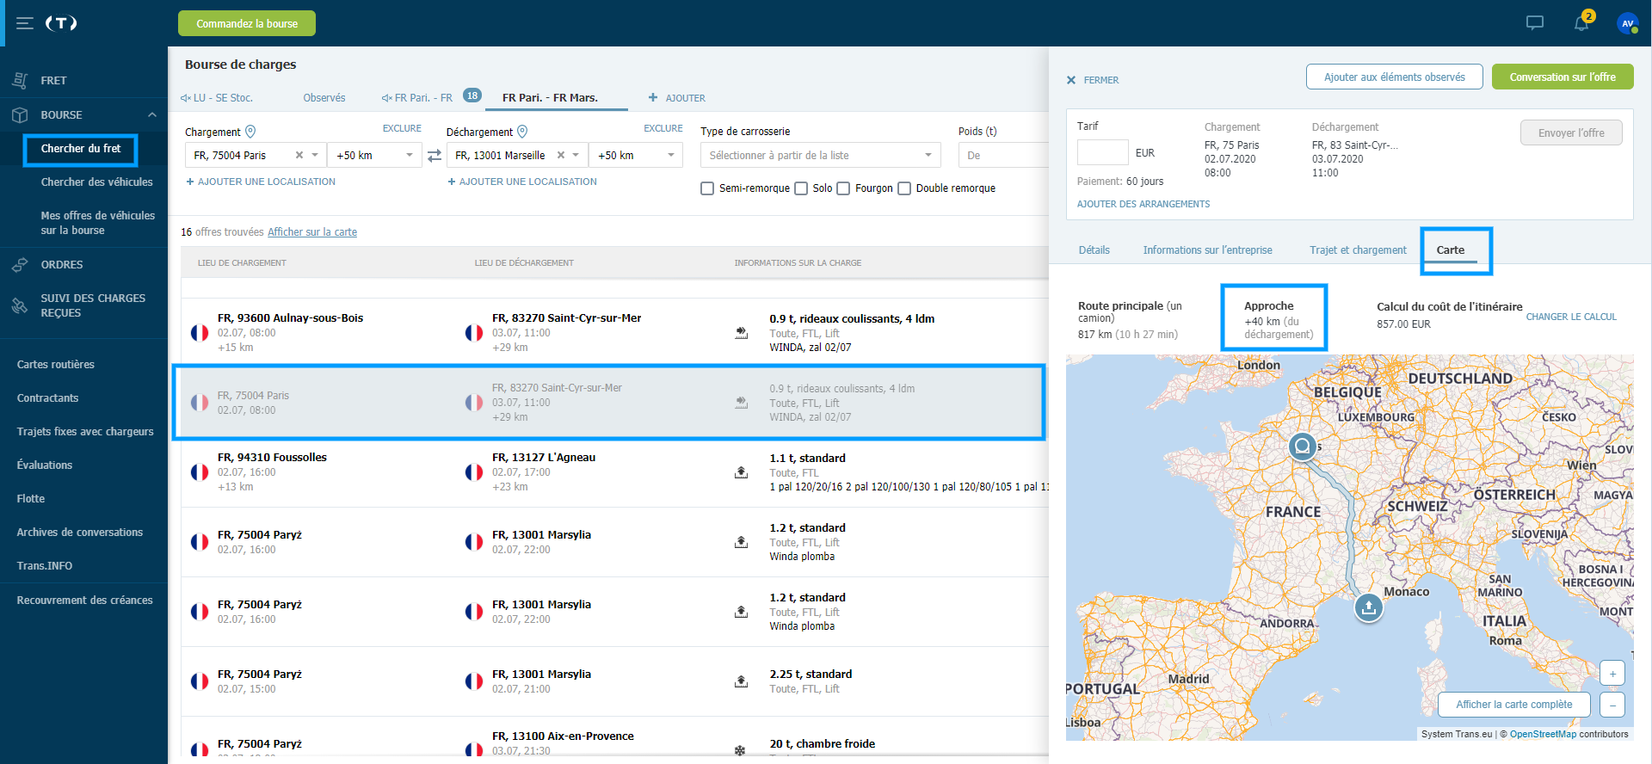Click EXCLURE above Chargement field
The image size is (1652, 764).
(x=402, y=128)
